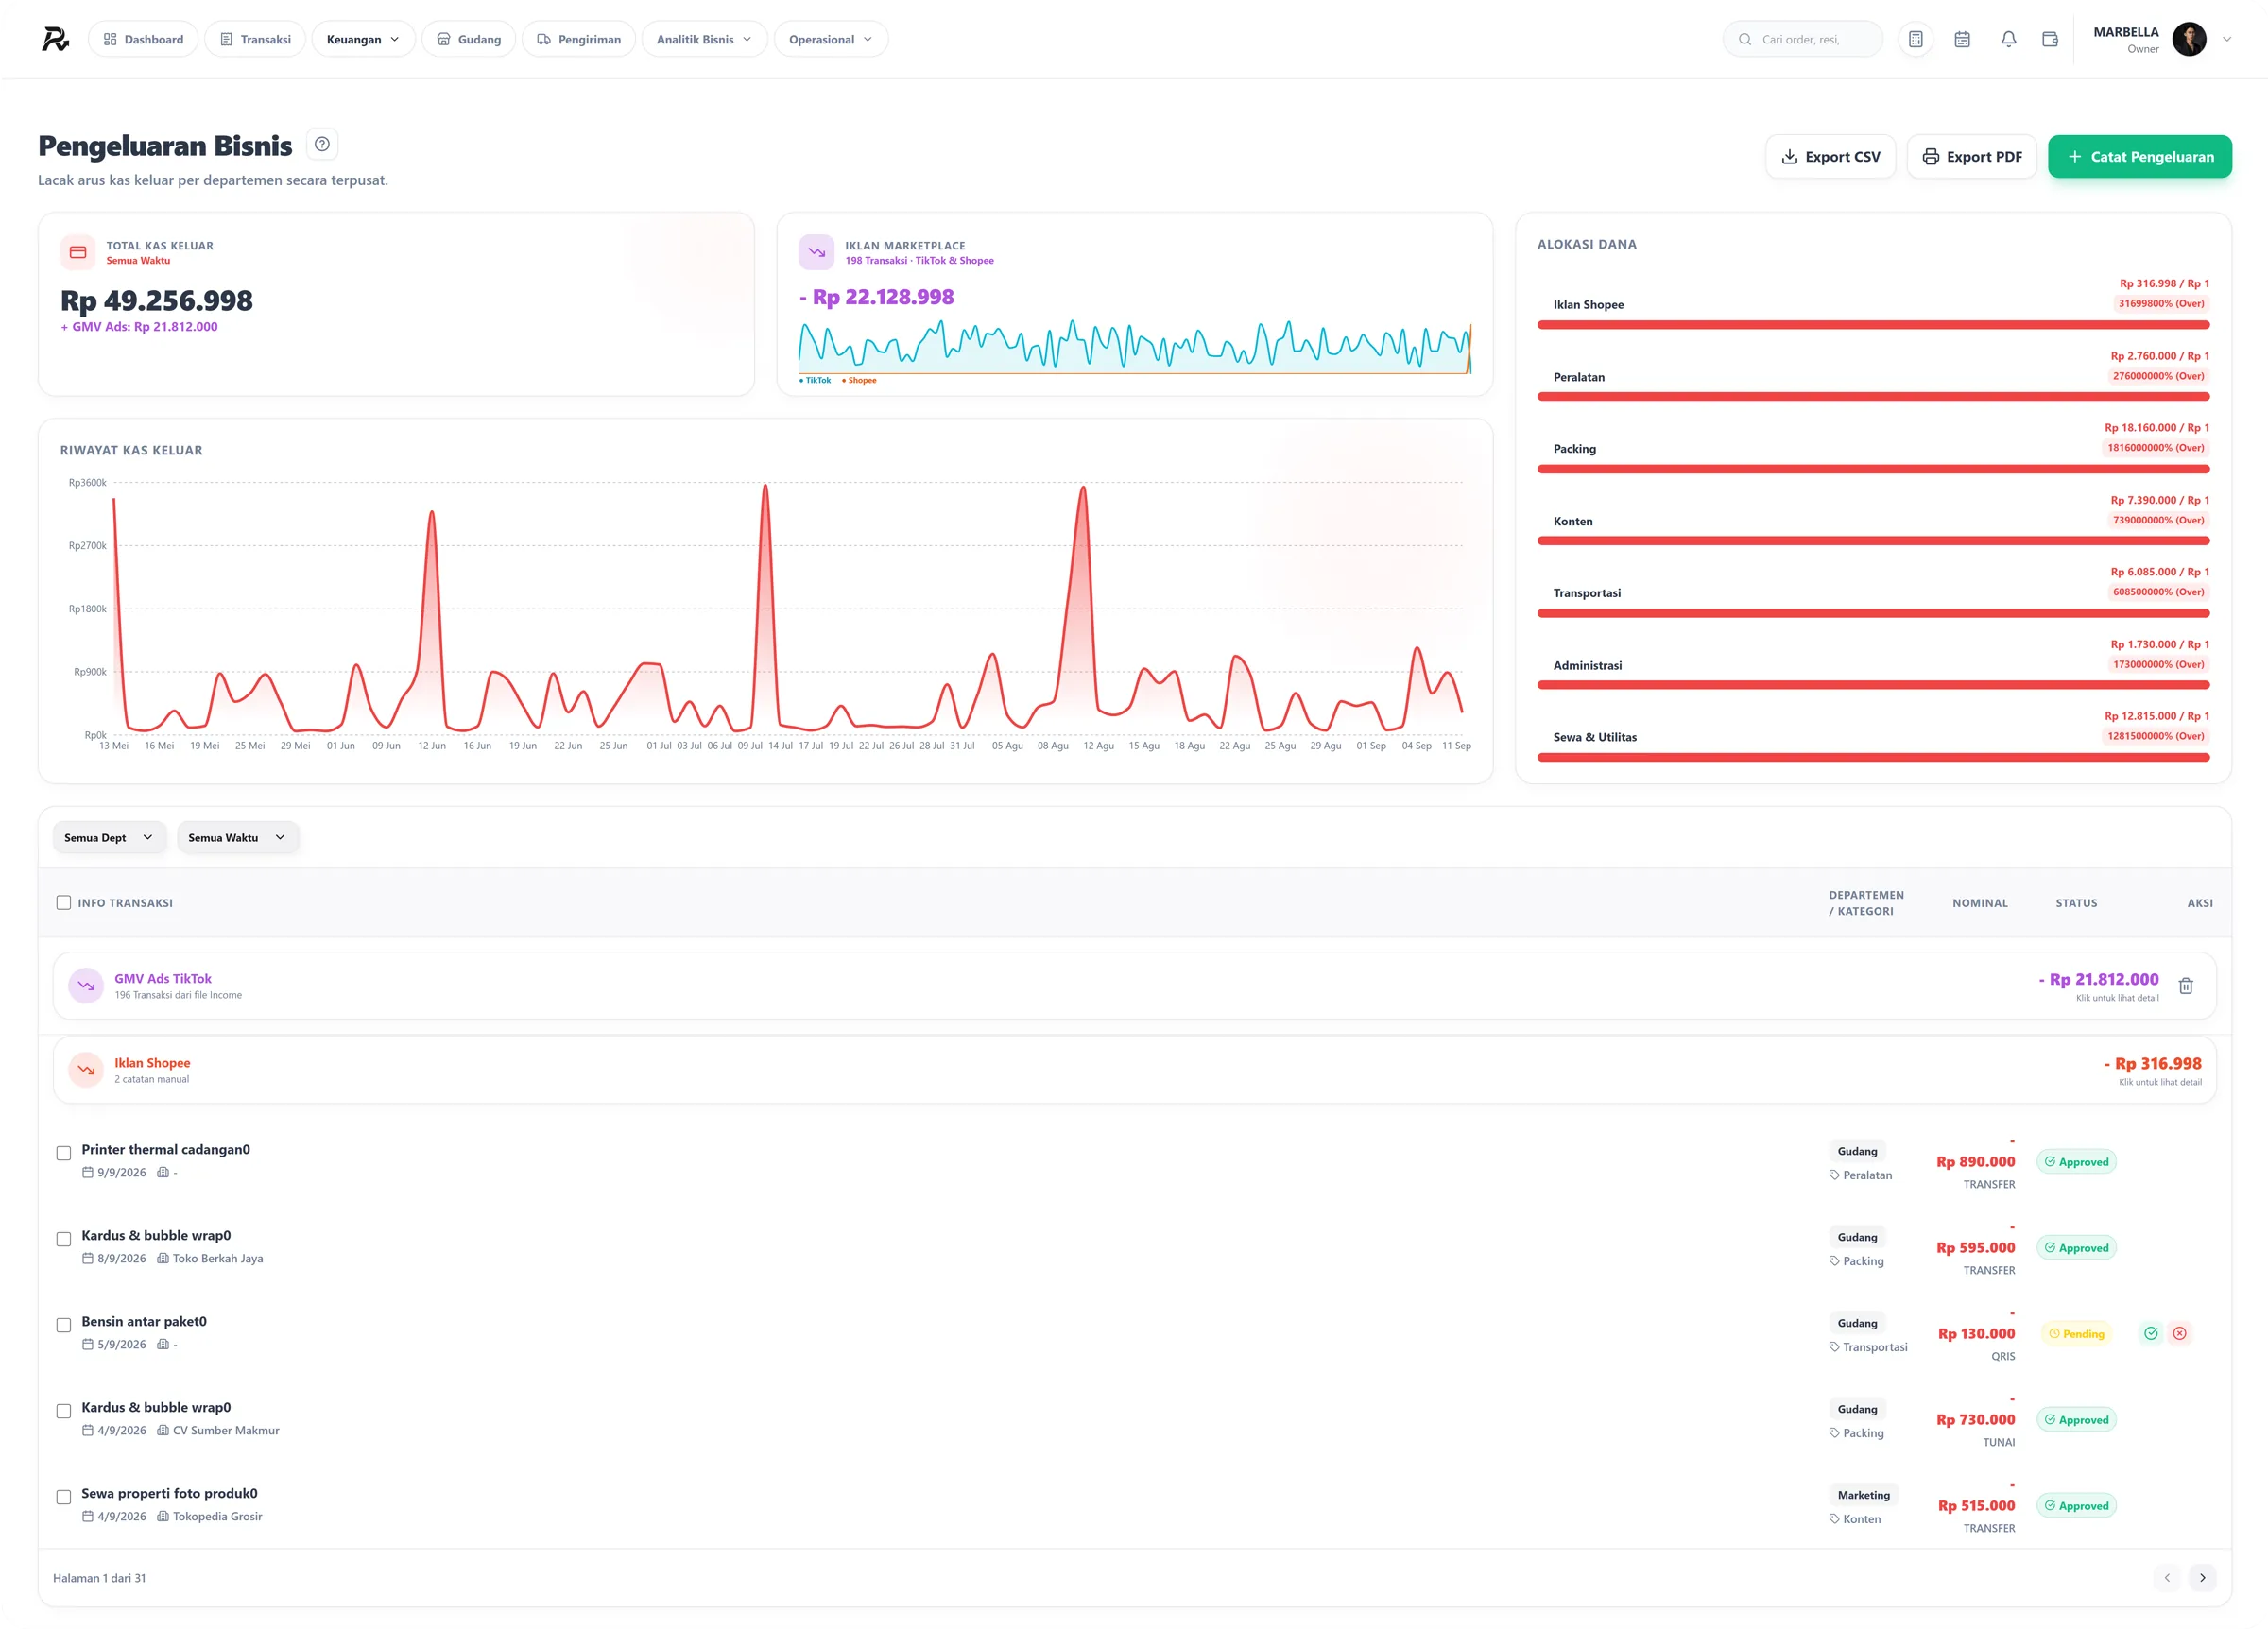
Task: Go to the Dashboard nav item
Action: coord(143,39)
